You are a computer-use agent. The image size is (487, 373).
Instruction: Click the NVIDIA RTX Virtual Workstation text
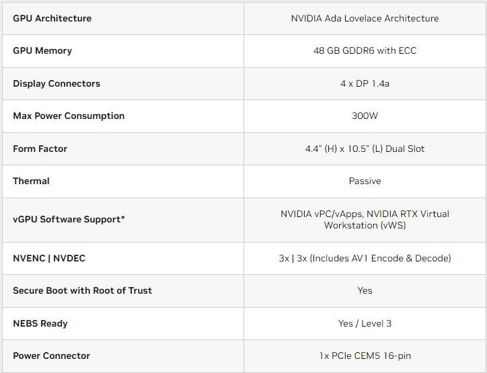pos(365,220)
